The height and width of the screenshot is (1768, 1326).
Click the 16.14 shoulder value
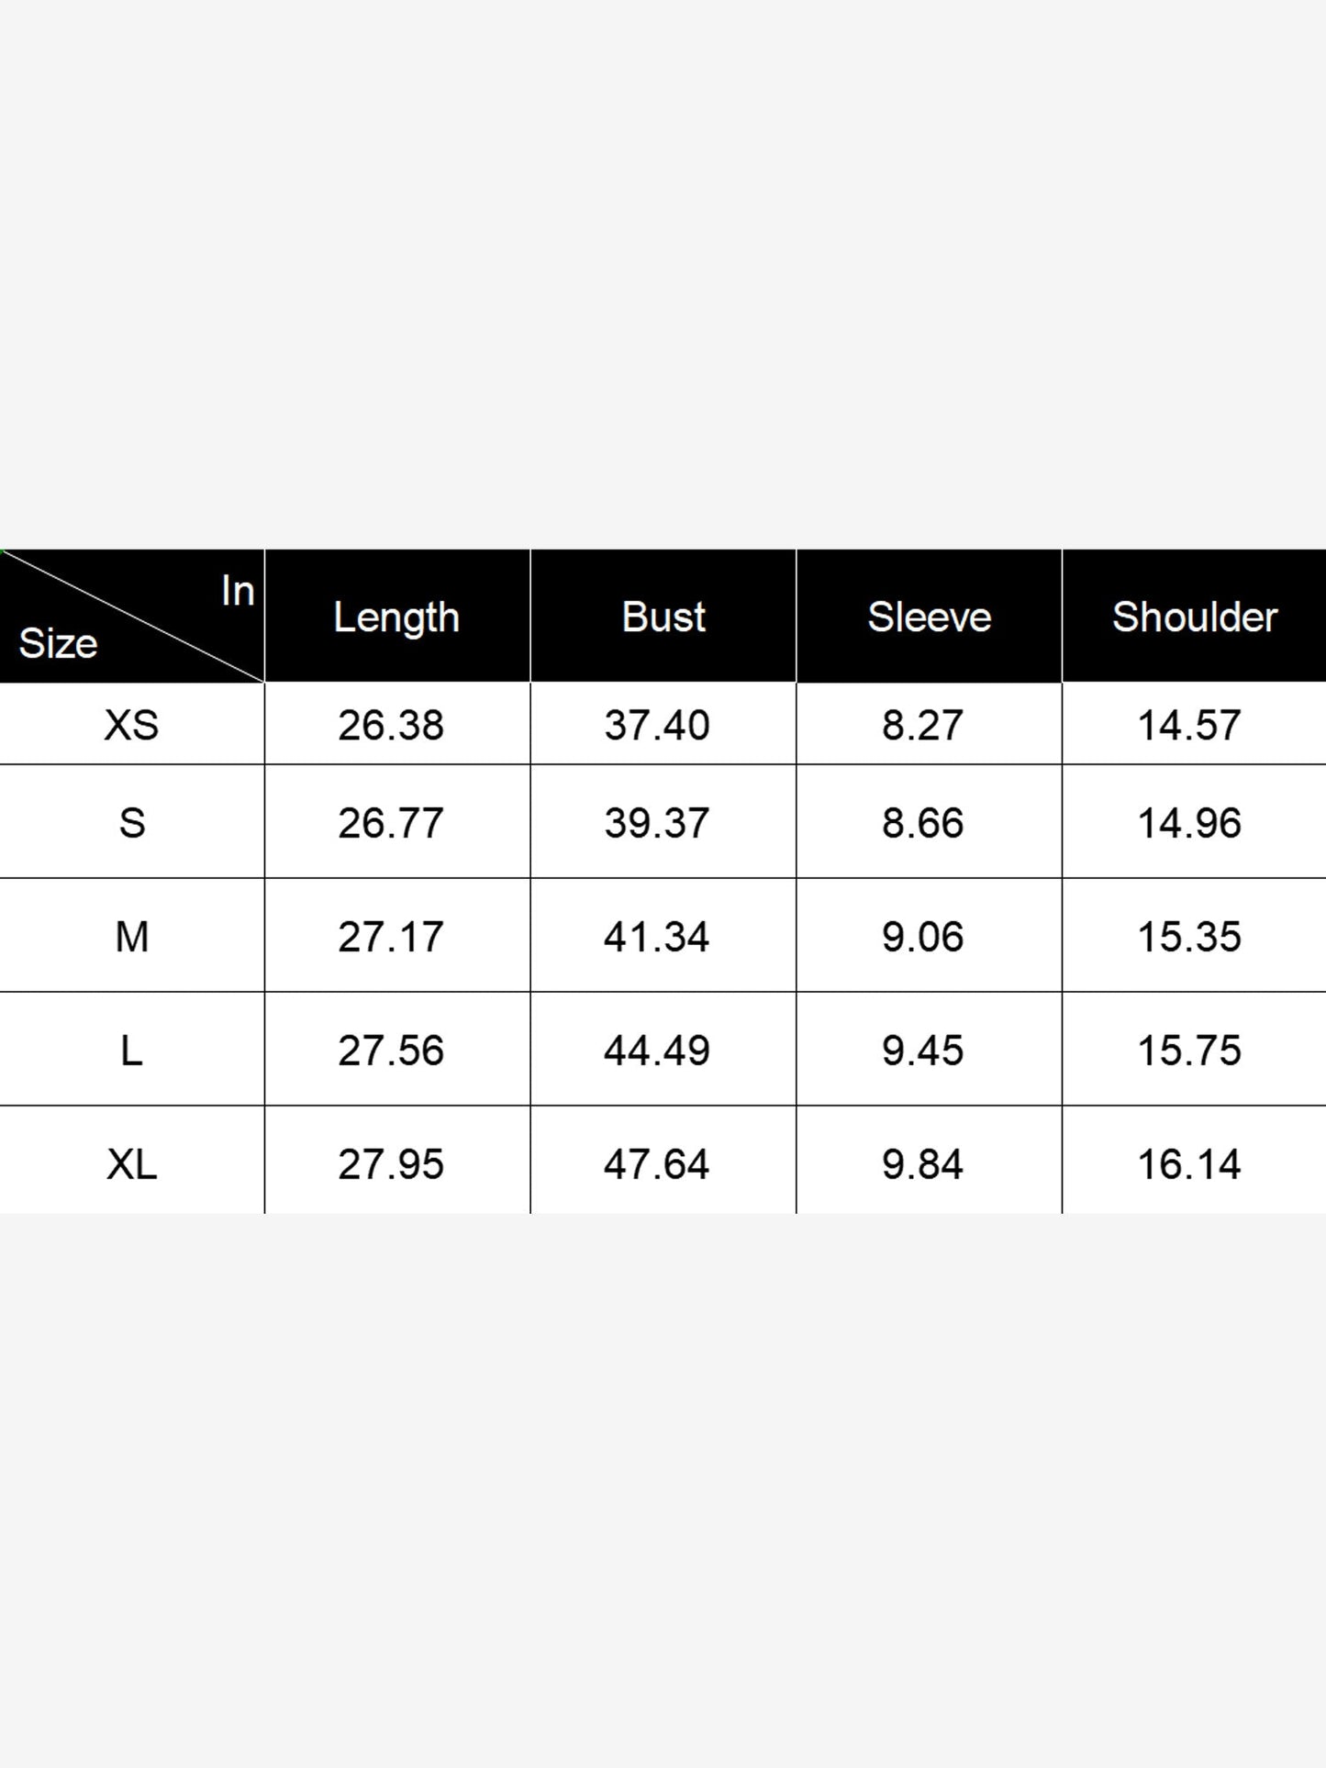pos(1189,1163)
